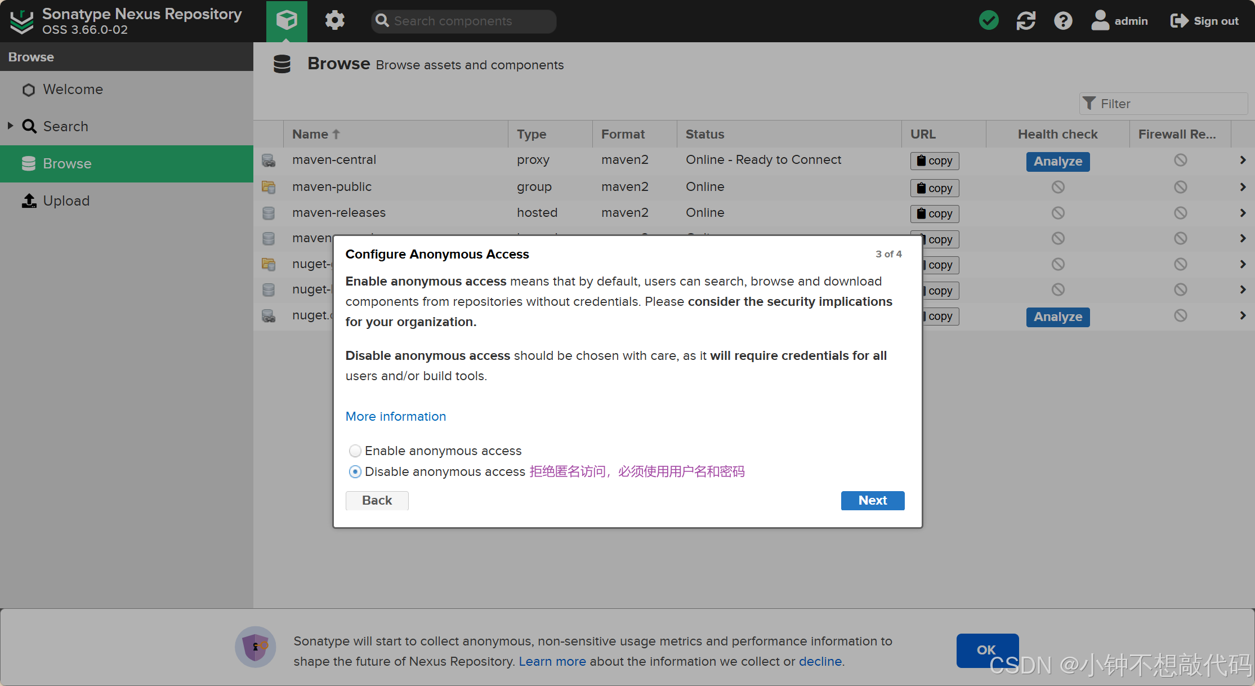Copy the maven-public URL

pyautogui.click(x=935, y=188)
